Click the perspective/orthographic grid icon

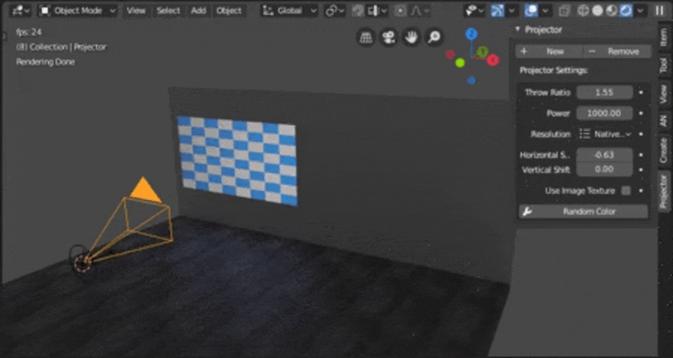point(365,37)
